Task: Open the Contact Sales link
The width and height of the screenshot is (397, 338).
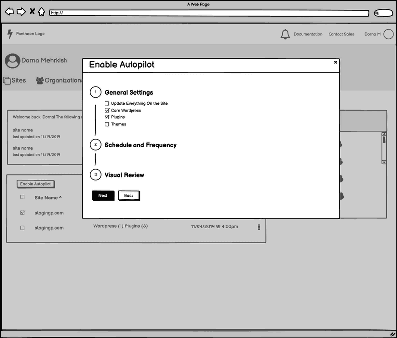Action: click(x=341, y=34)
